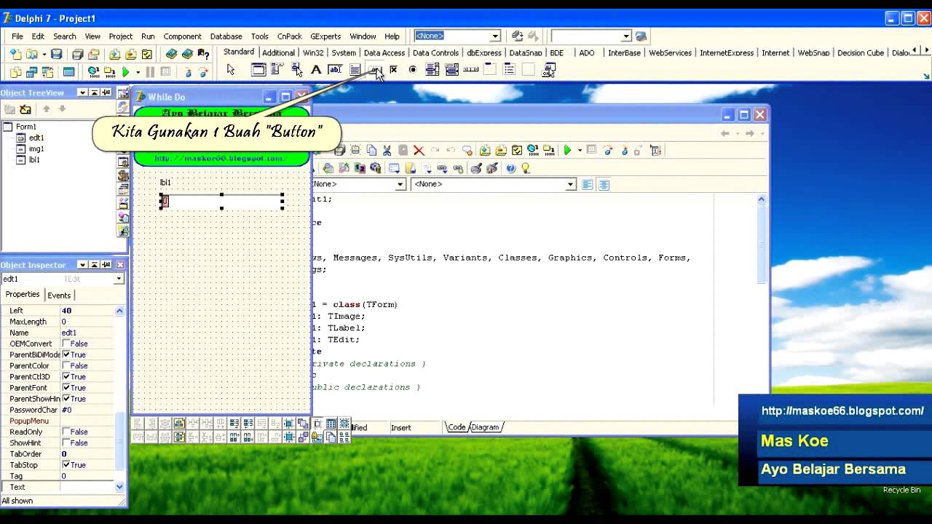Viewport: 932px width, 524px height.
Task: Click the Save icon in main toolbar
Action: 56,55
